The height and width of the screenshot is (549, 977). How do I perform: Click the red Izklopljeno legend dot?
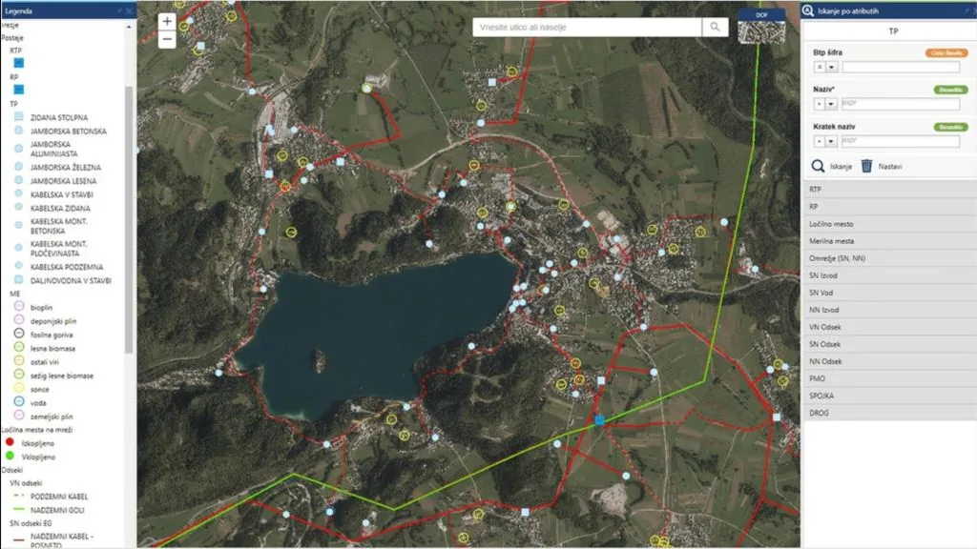coord(10,442)
